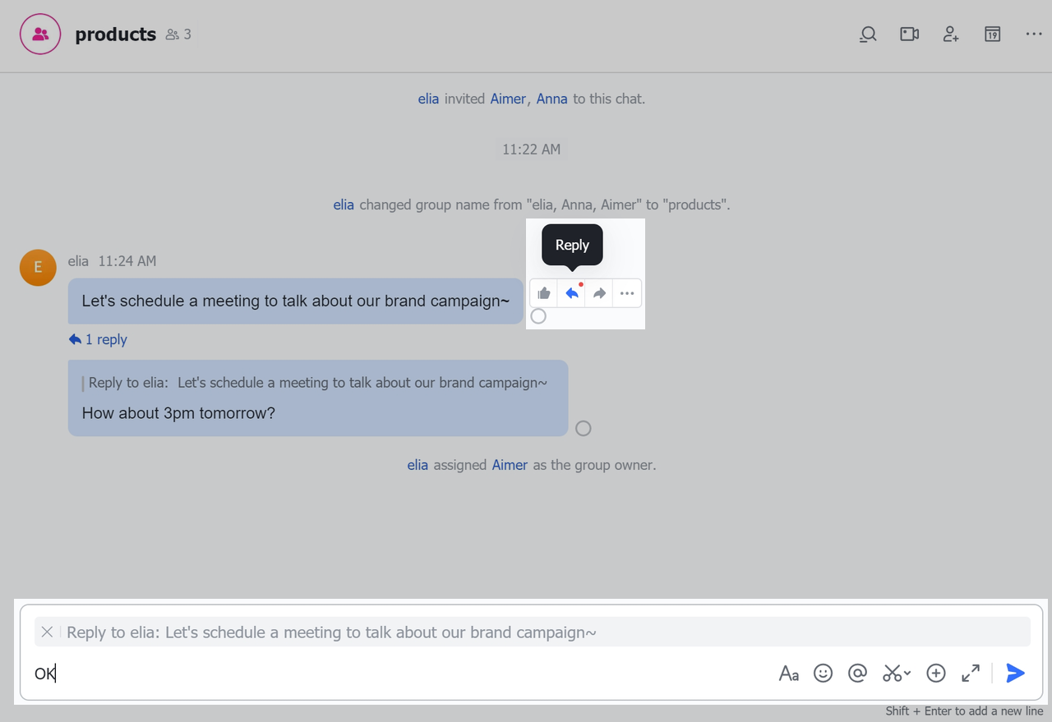
Task: Select the circle beside the 3pm tomorrow reply
Action: click(x=584, y=428)
